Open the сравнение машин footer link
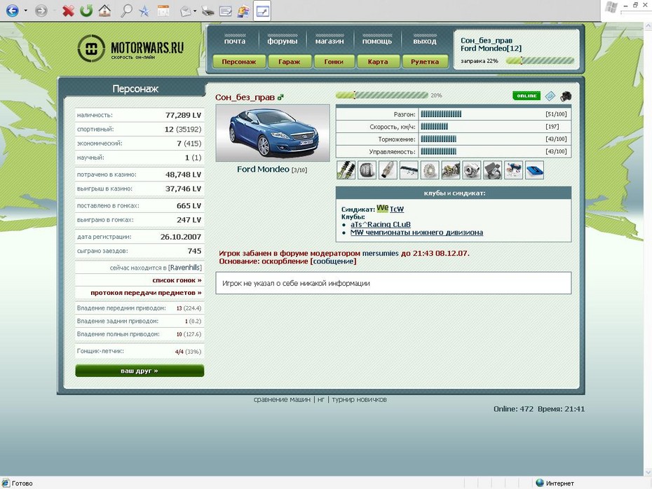The image size is (652, 489). [282, 399]
